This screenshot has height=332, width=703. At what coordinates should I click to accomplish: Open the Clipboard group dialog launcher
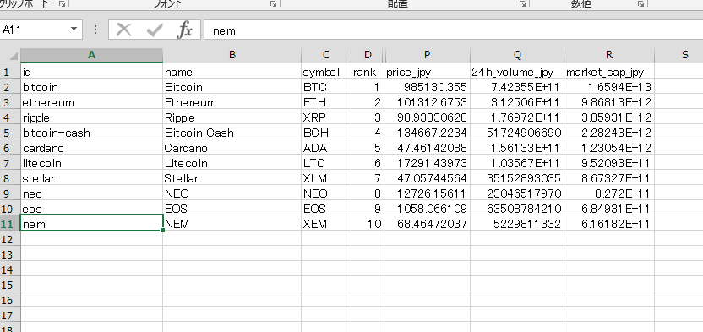pyautogui.click(x=62, y=4)
